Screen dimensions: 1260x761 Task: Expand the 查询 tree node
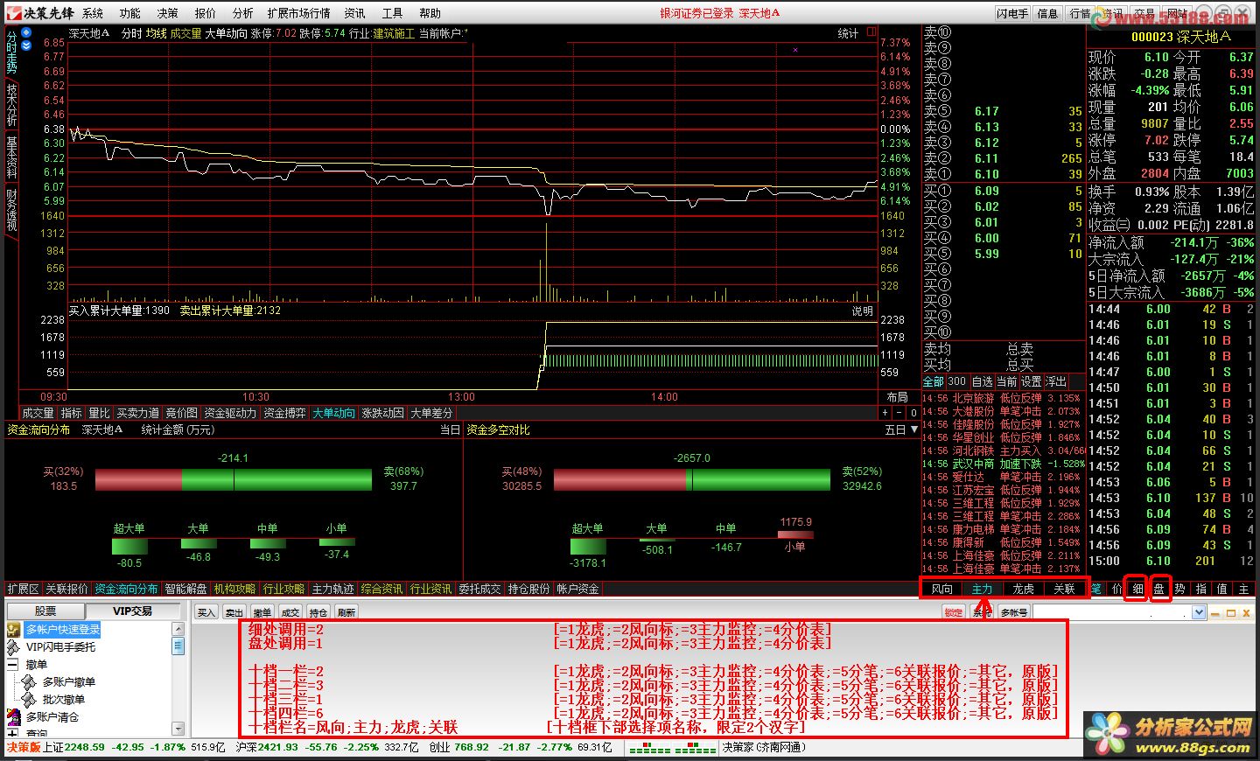13,733
